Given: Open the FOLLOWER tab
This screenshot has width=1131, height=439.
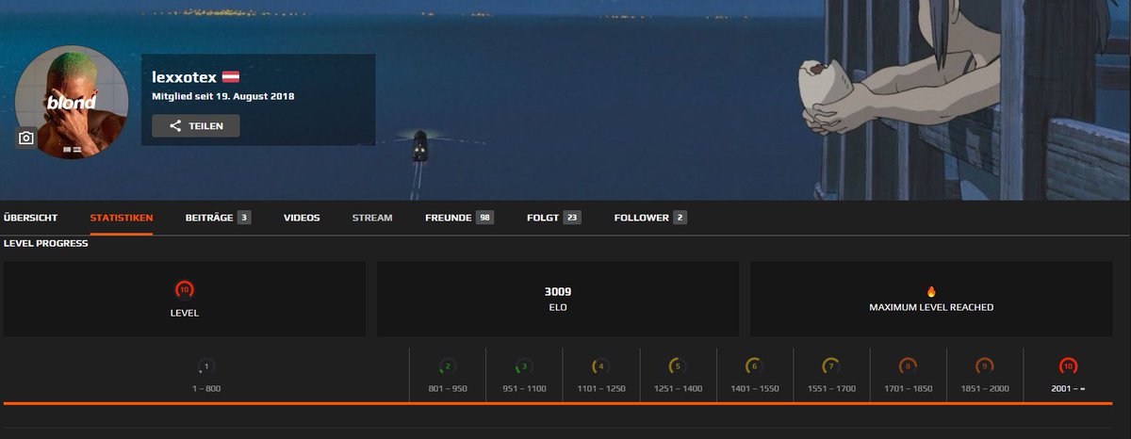Looking at the screenshot, I should (650, 218).
